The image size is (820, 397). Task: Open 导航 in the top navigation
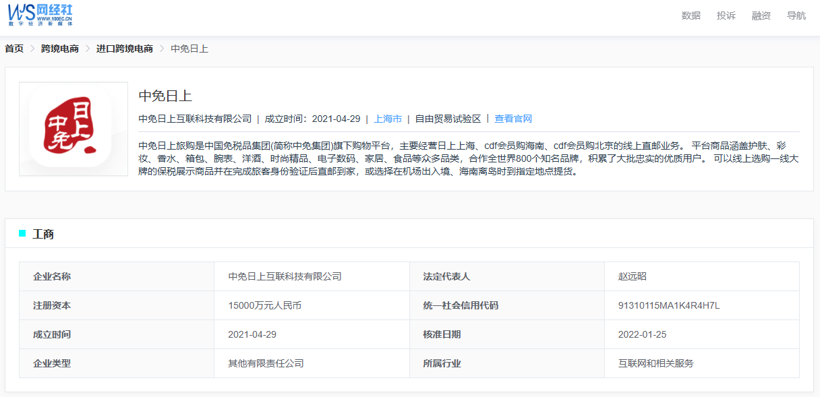pos(796,16)
